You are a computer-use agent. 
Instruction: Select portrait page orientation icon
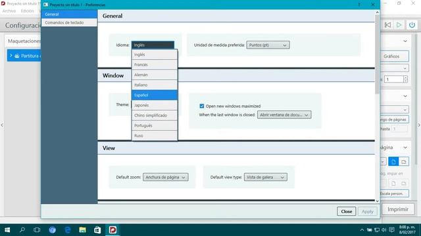pos(393,162)
